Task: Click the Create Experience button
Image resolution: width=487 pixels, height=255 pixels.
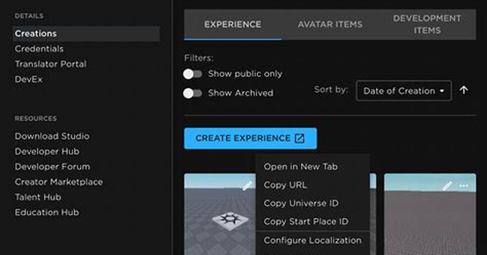Action: (250, 138)
